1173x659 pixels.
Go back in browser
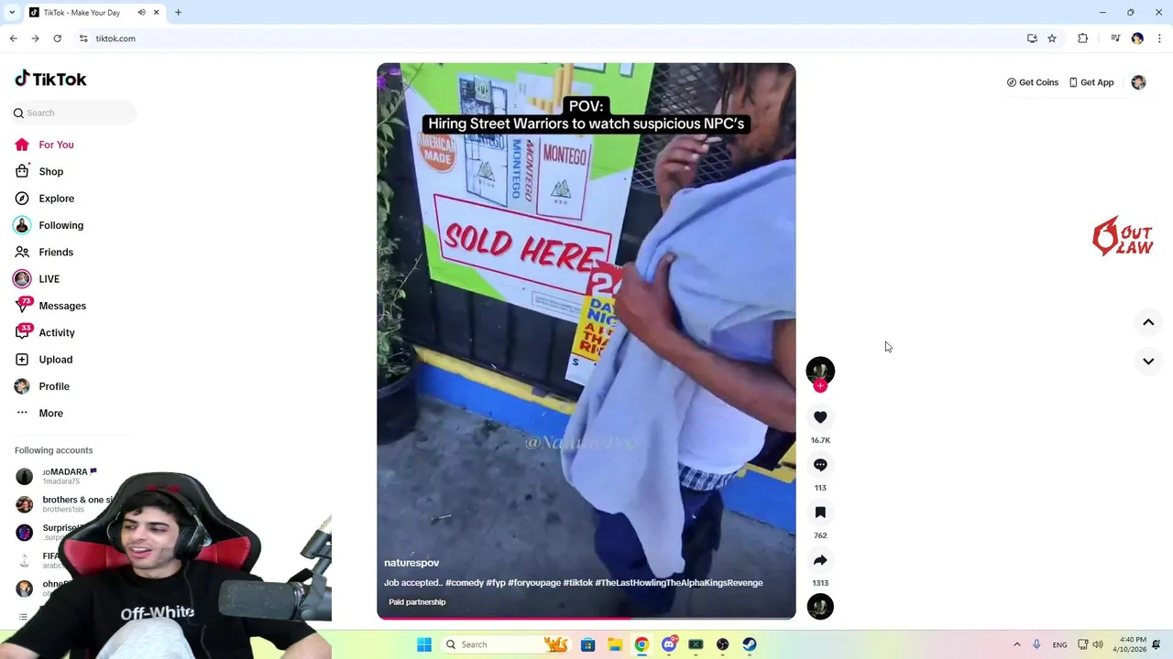(13, 38)
